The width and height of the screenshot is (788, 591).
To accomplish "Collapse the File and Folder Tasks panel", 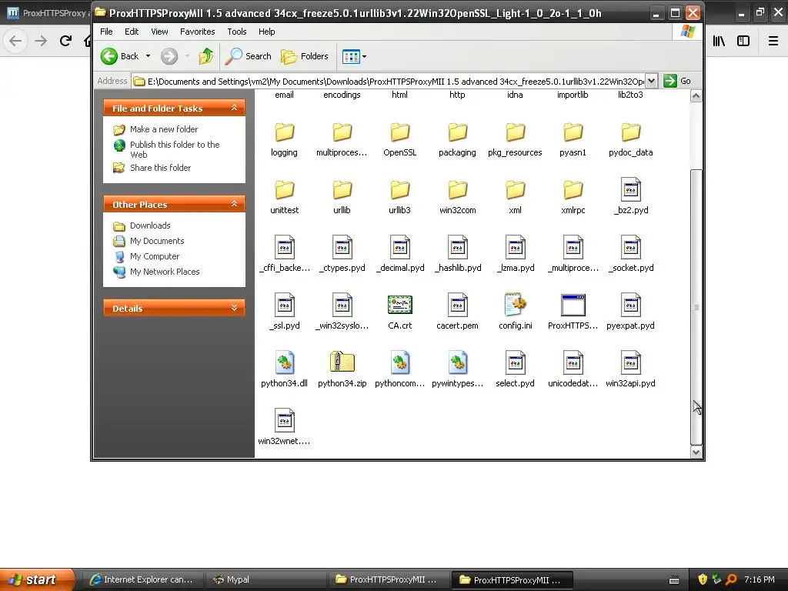I will 234,108.
